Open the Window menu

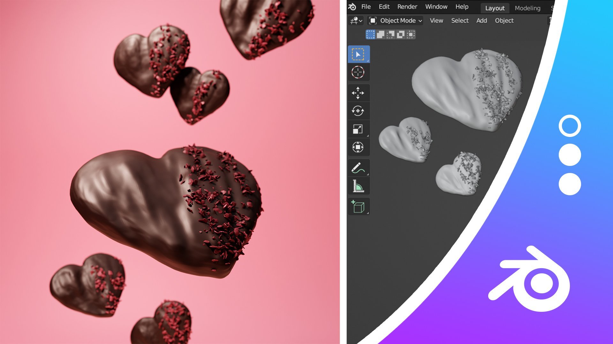[x=436, y=7]
